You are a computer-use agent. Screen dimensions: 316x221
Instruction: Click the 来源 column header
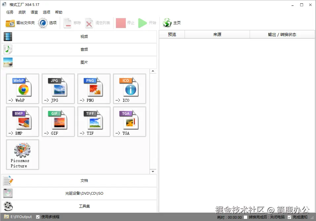pyautogui.click(x=217, y=34)
